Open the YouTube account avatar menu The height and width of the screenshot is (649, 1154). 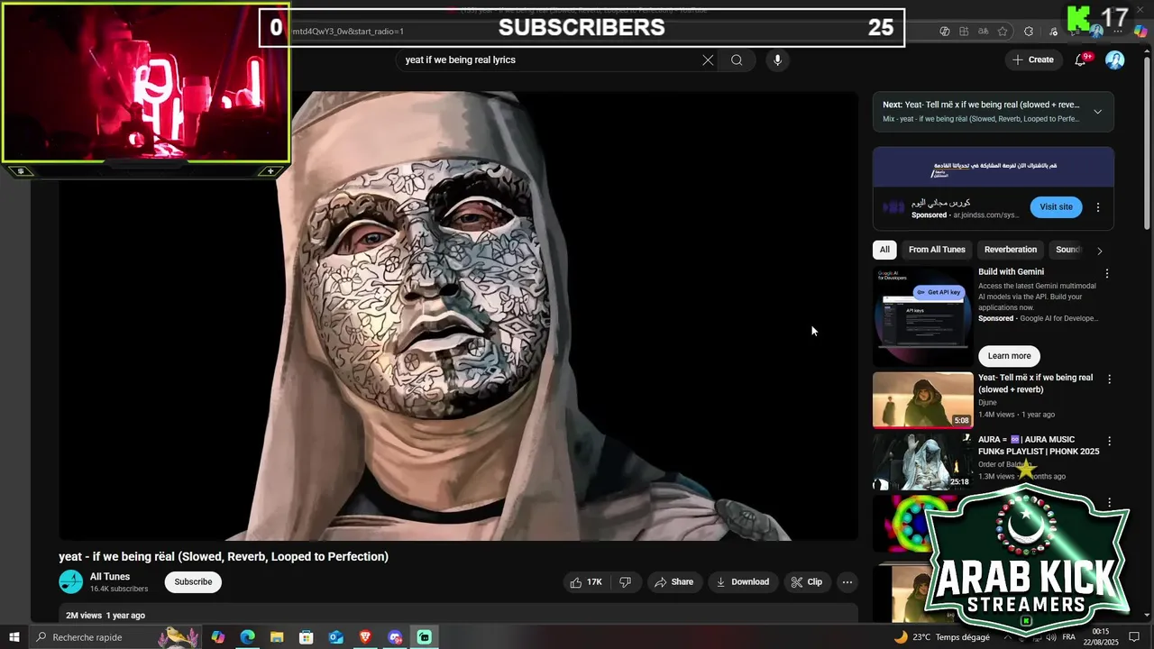coord(1115,60)
